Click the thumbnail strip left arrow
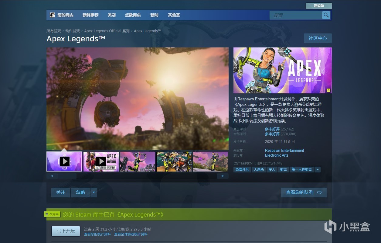The width and height of the screenshot is (381, 243). [x=52, y=176]
